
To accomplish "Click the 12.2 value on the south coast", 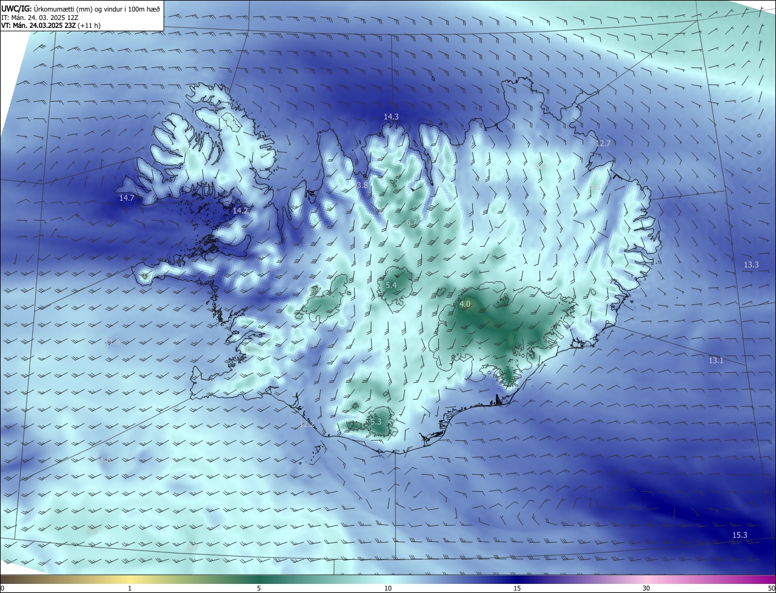I will [x=307, y=424].
